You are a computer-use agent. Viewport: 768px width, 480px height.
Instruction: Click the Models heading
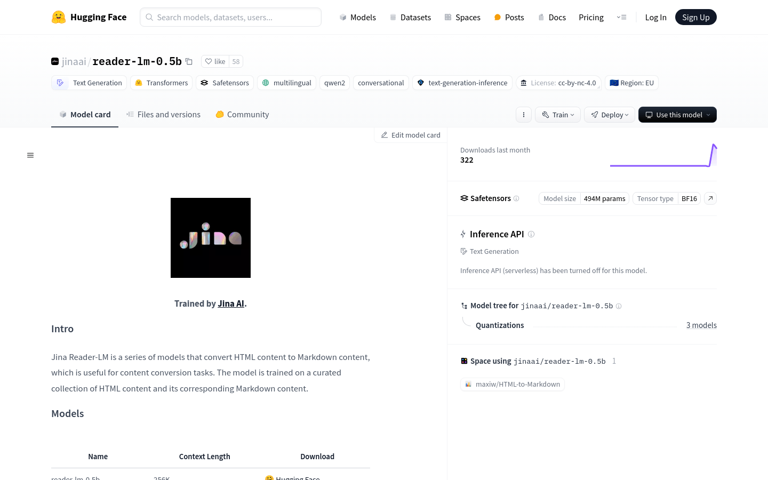coord(68,413)
